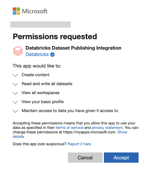Image resolution: width=152 pixels, height=169 pixels.
Task: Expand the View all workspaces chevron
Action: [x=15, y=93]
